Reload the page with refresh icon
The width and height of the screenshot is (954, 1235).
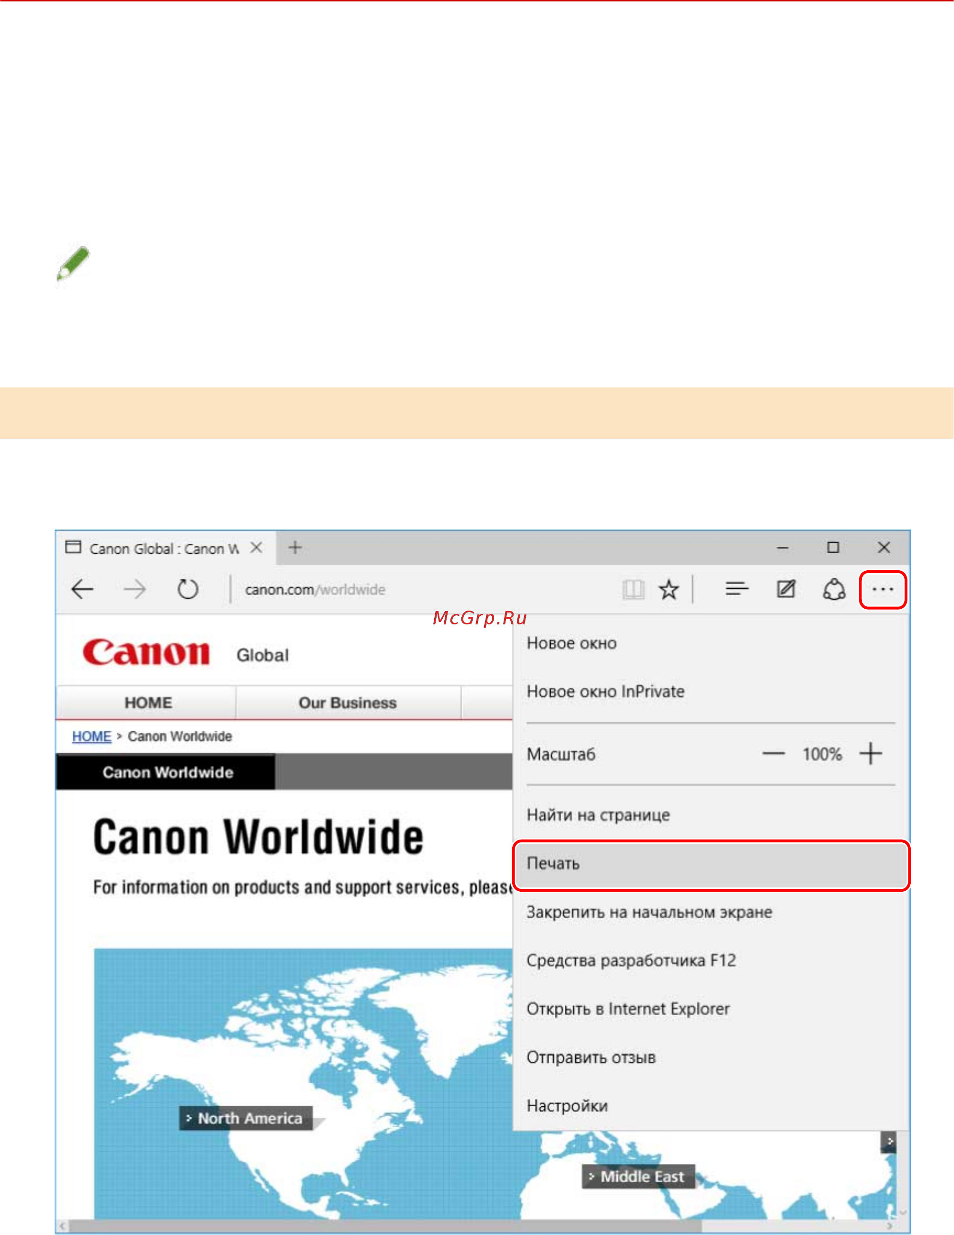(187, 589)
